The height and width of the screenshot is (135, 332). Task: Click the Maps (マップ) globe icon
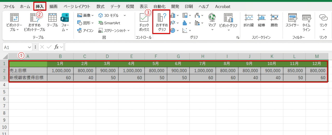click(212, 18)
